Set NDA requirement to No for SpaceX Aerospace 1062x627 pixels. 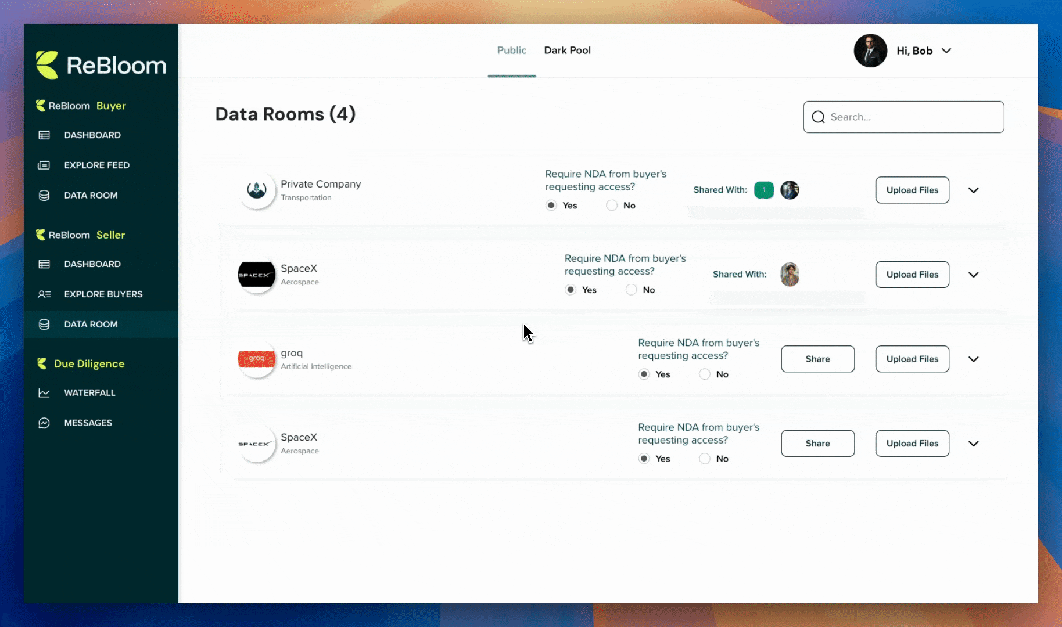[x=632, y=290]
